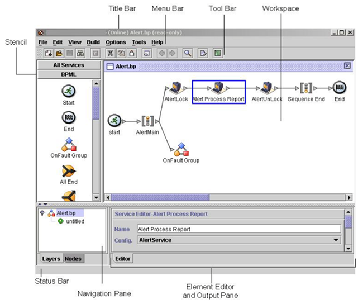Select the AlertMain sequence node

148,120
